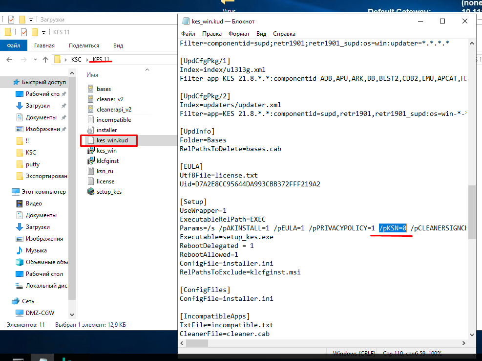Open the KSC folder in the navigation pane
Image resolution: width=482 pixels, height=361 pixels.
[31, 153]
